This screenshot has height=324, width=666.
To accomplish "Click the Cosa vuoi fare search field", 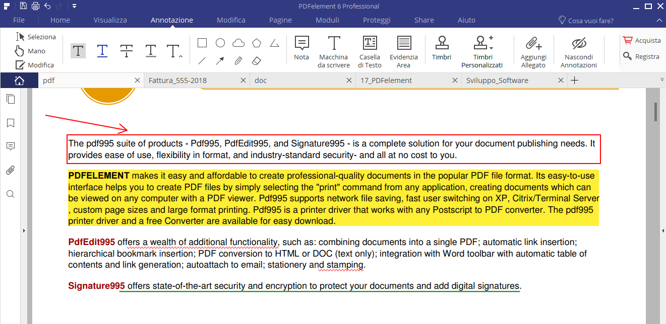I will pos(586,20).
